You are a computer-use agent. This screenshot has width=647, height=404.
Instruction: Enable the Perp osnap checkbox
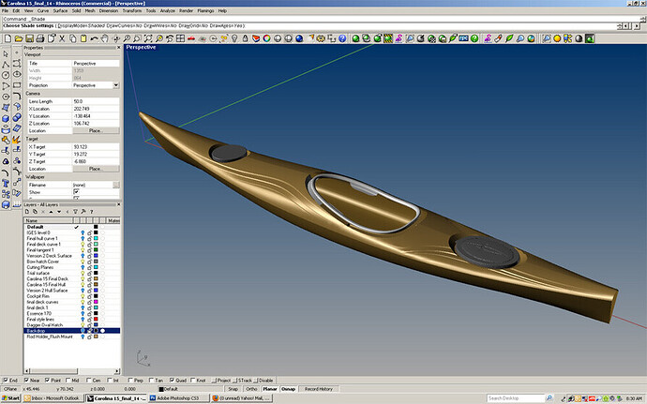(x=130, y=380)
